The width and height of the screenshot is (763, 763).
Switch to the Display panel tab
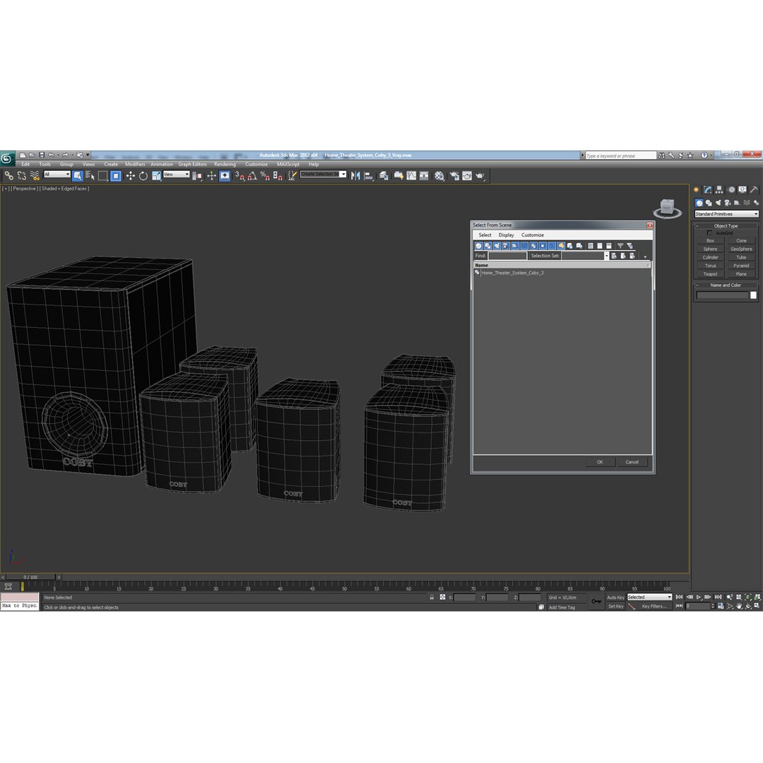[x=742, y=190]
